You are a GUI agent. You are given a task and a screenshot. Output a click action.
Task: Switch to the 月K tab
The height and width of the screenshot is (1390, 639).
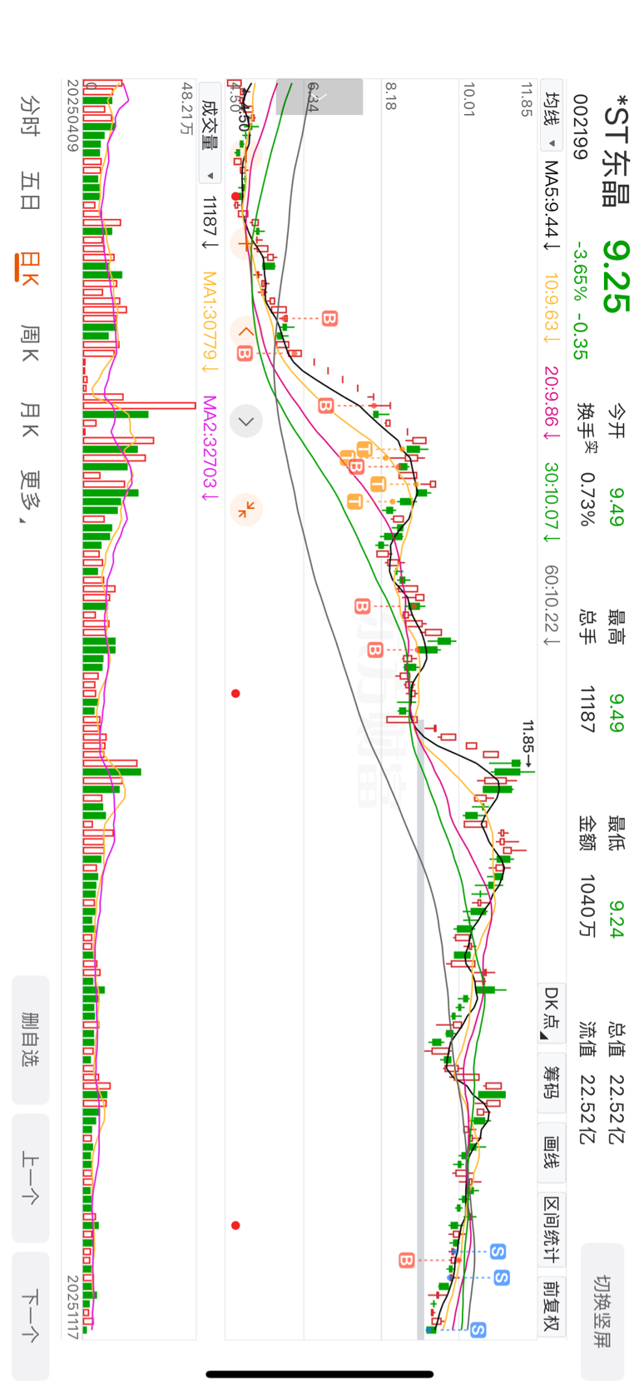[31, 420]
